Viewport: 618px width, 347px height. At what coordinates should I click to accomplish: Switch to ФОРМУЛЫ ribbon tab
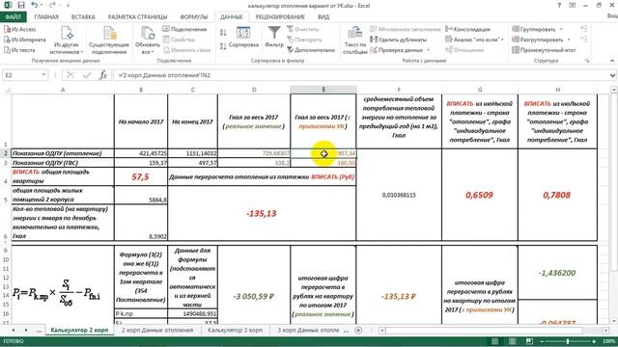(194, 17)
